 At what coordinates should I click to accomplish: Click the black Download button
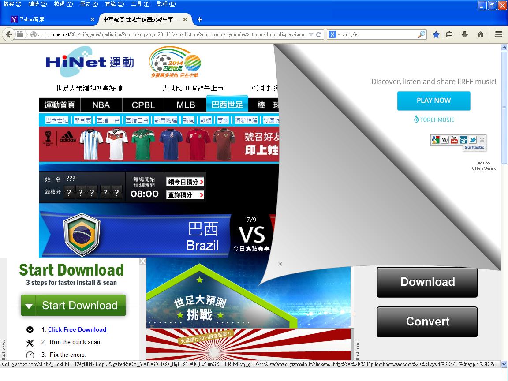point(427,282)
